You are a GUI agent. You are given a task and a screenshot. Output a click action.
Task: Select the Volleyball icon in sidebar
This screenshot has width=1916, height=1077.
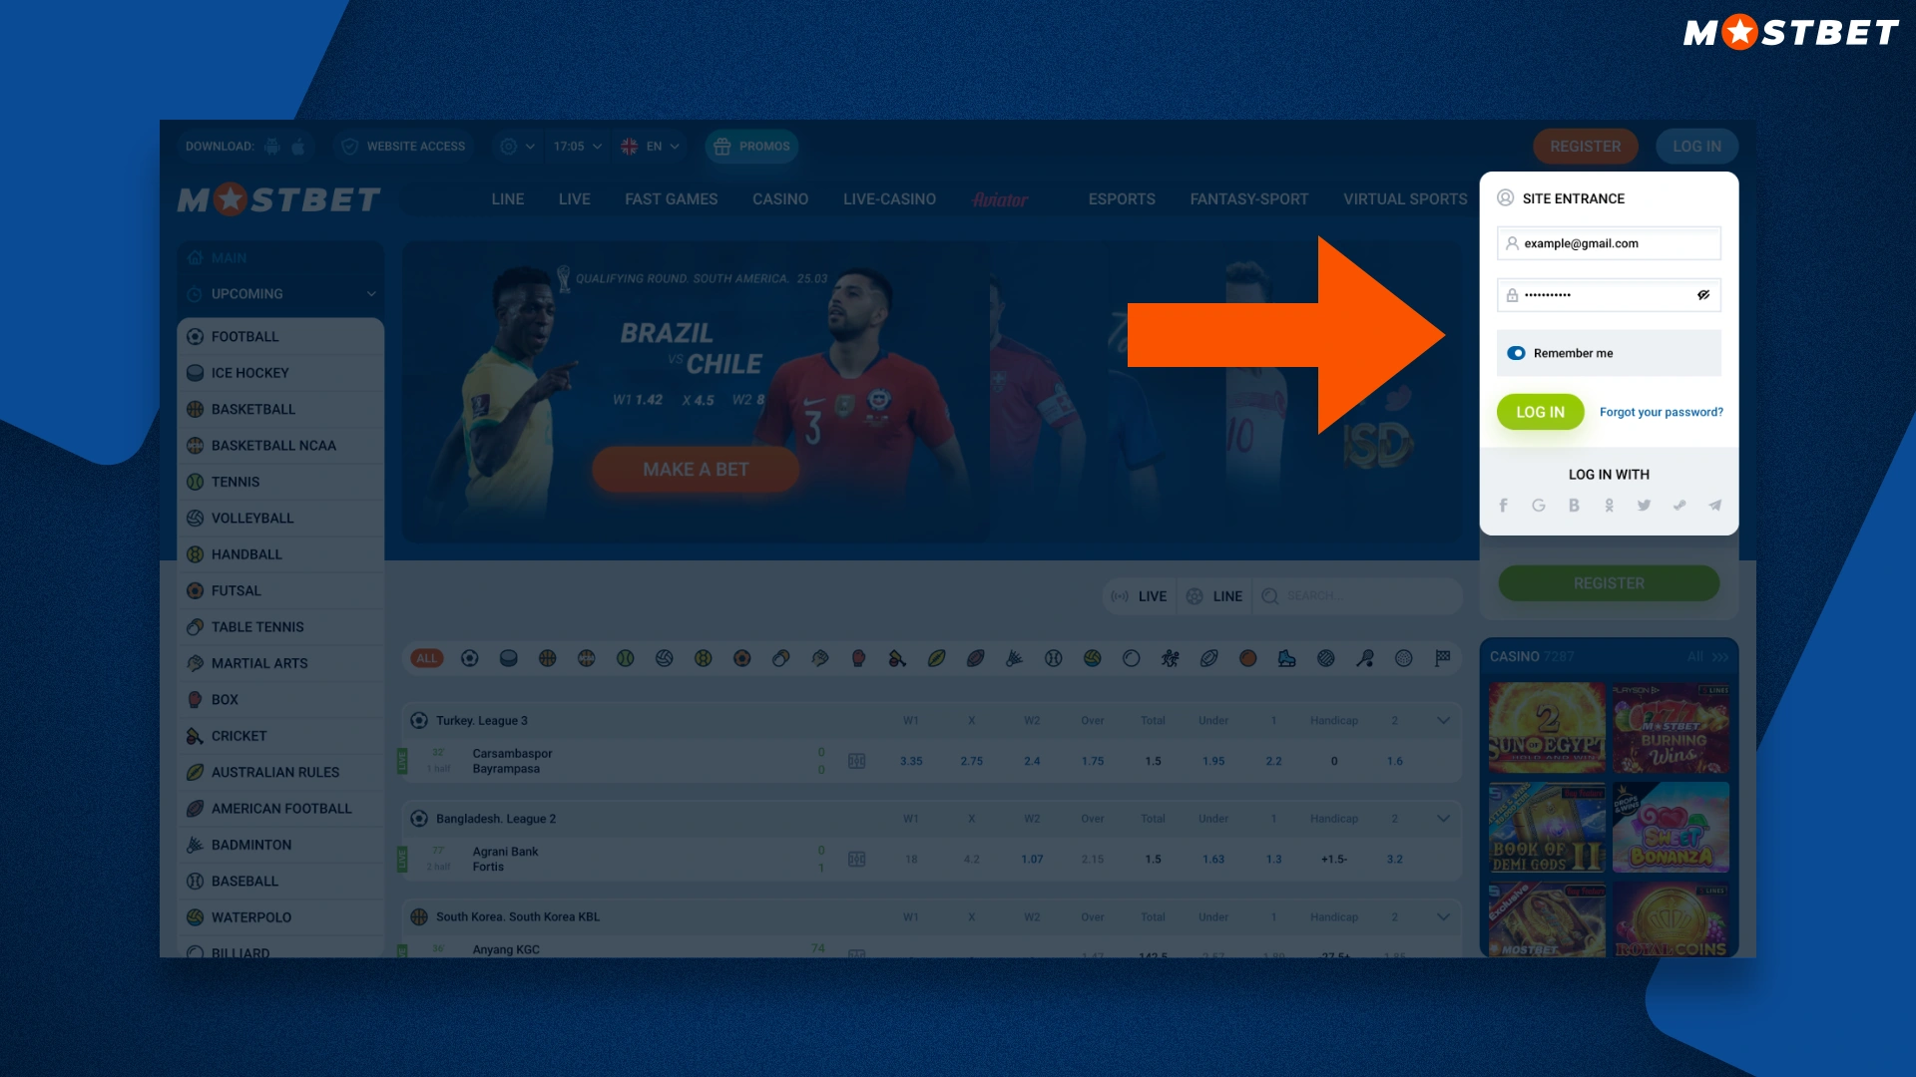pyautogui.click(x=196, y=517)
